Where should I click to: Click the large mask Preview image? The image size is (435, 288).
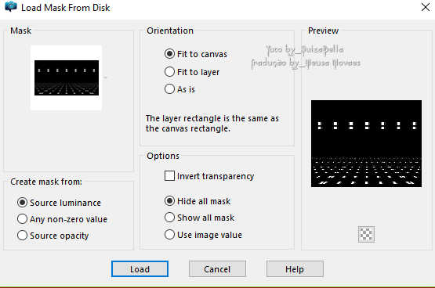pyautogui.click(x=366, y=143)
